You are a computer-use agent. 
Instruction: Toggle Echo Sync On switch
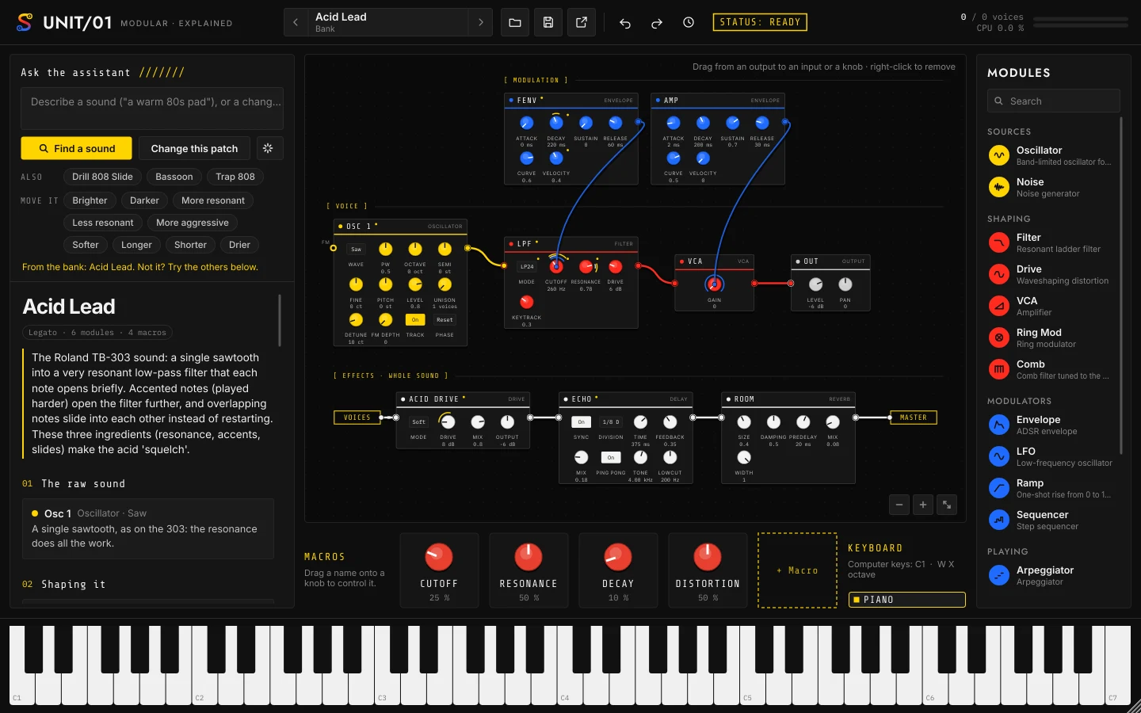(x=581, y=421)
